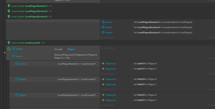Click the System gear for Set LocalPlagueRandom2 action
The image size is (215, 109).
pos(103,27)
